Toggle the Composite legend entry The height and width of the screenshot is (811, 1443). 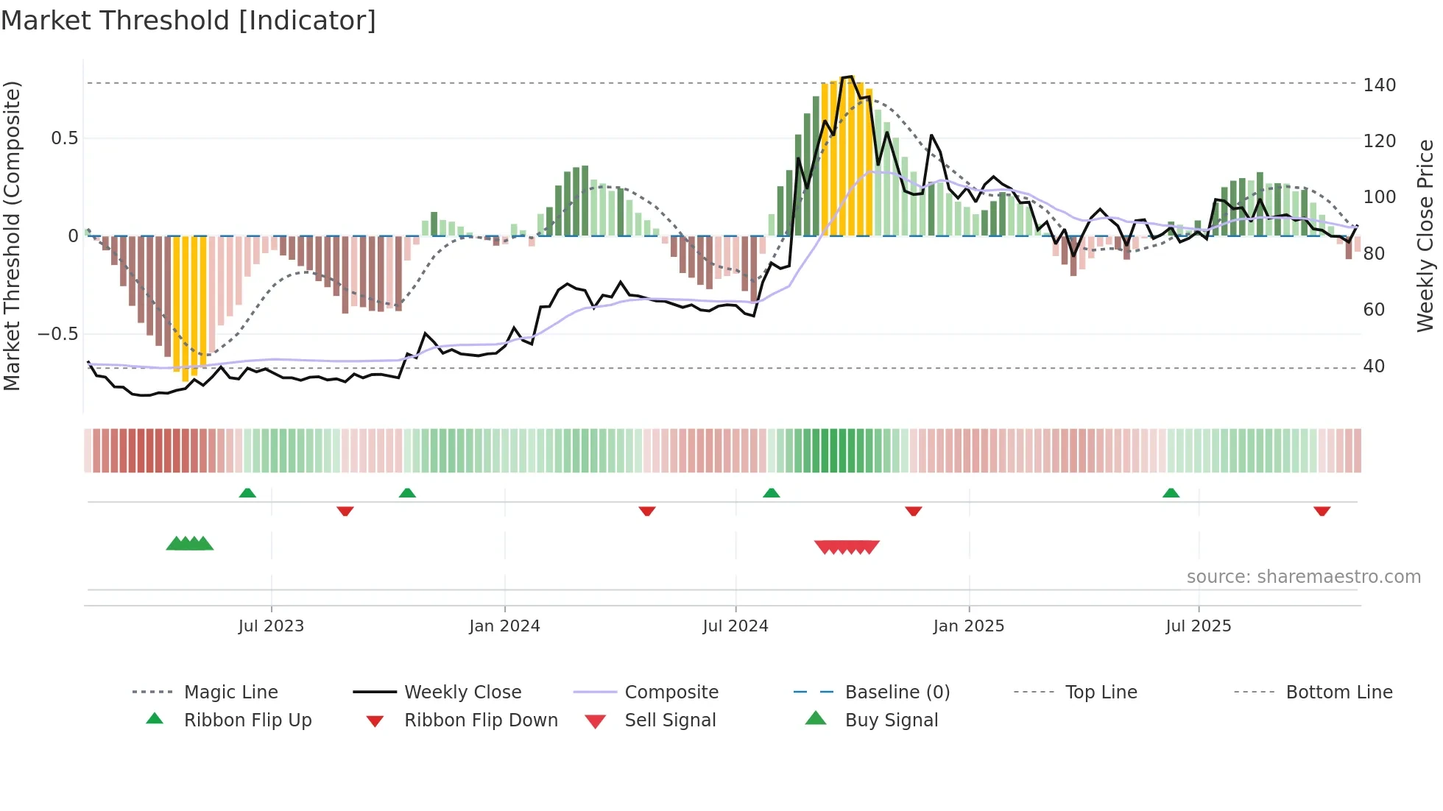[x=671, y=692]
